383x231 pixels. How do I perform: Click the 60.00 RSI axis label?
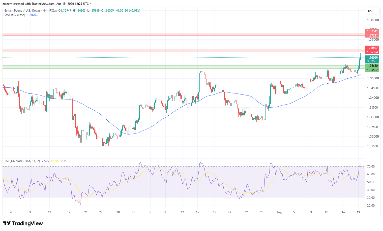click(x=371, y=174)
